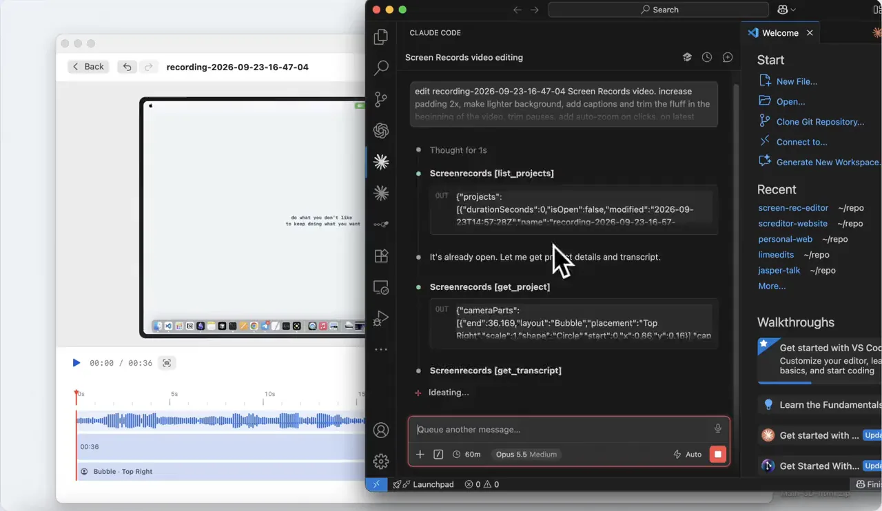Select the Bubble · Top Right camera track
This screenshot has height=511, width=882.
click(x=220, y=472)
